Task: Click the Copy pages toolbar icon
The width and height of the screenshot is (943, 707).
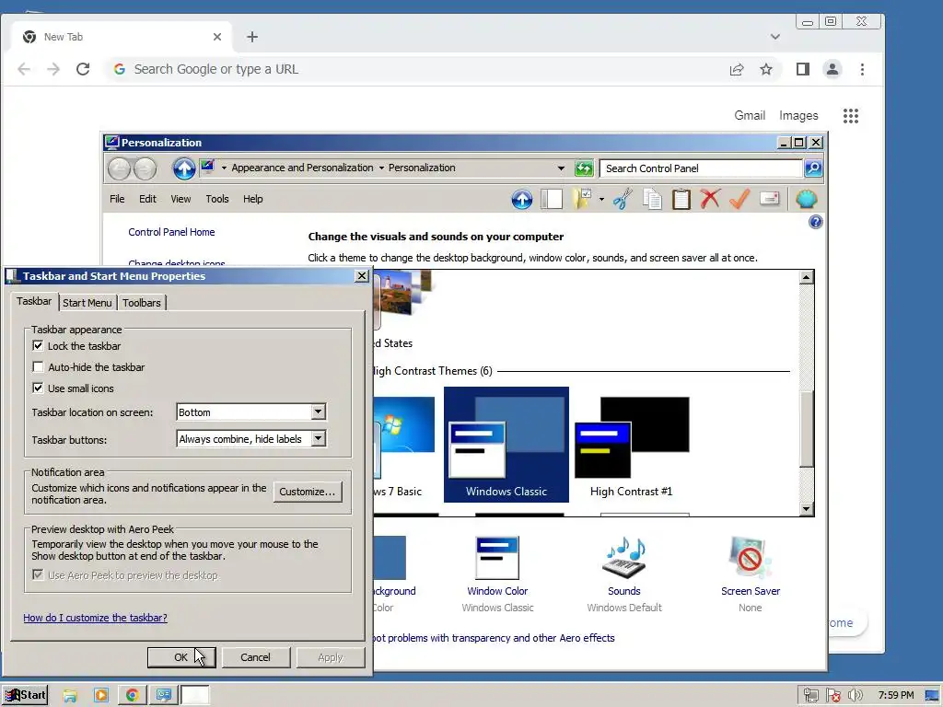Action: pos(652,199)
